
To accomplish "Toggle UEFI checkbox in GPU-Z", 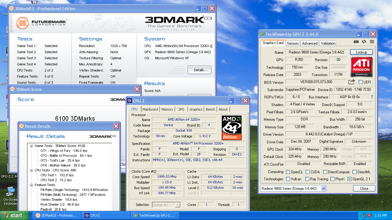I will pyautogui.click(x=360, y=82).
